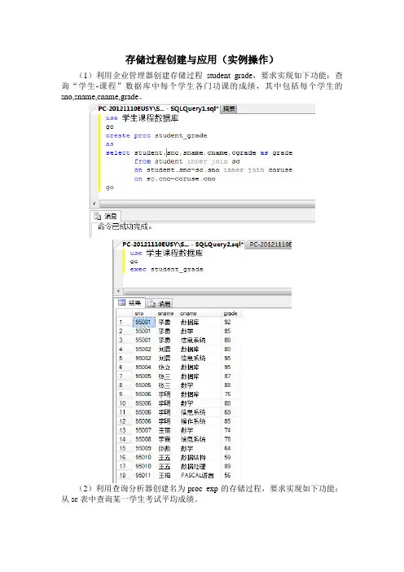Click the grade column header

click(231, 314)
